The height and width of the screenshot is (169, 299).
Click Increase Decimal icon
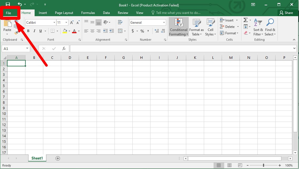[157, 31]
